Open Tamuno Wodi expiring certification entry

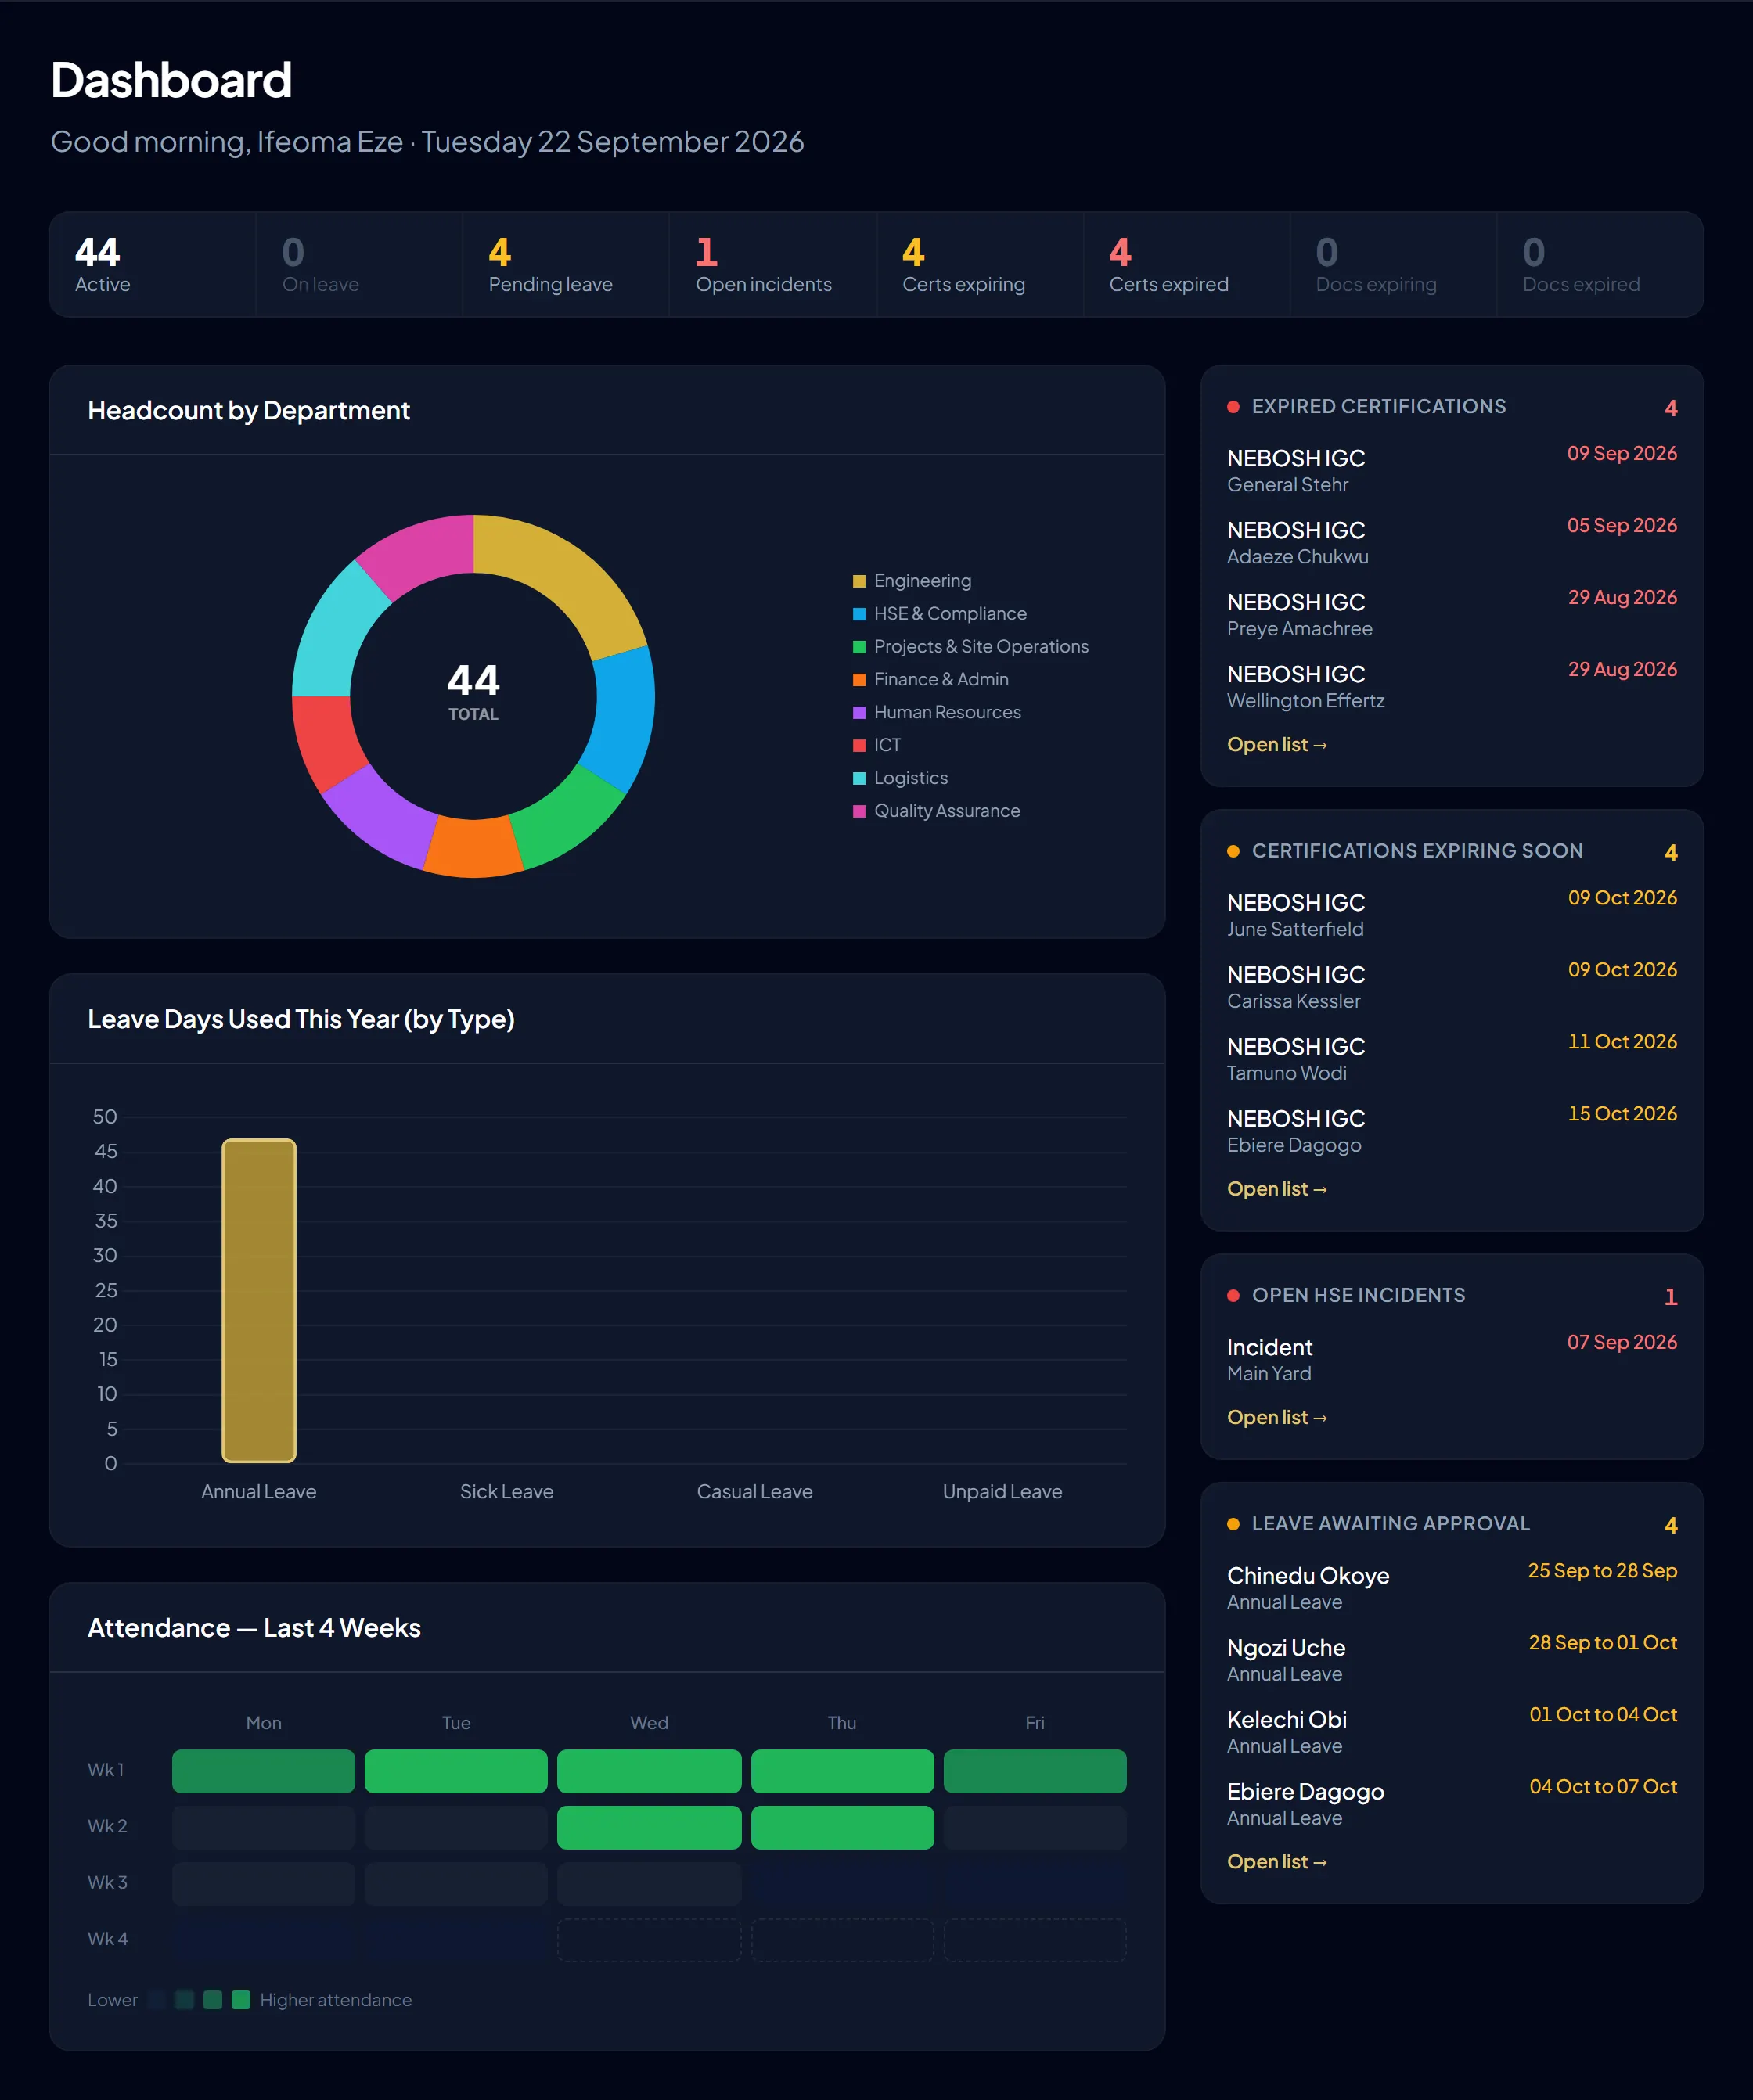[x=1452, y=1058]
